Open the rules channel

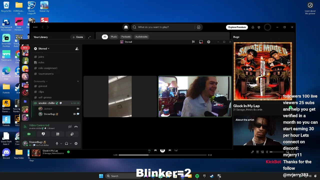click(x=56, y=62)
